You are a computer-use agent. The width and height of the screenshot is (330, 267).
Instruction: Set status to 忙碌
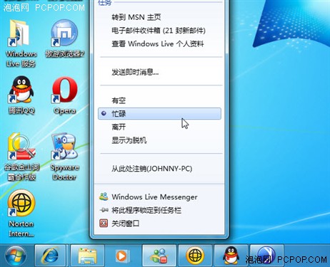click(159, 113)
